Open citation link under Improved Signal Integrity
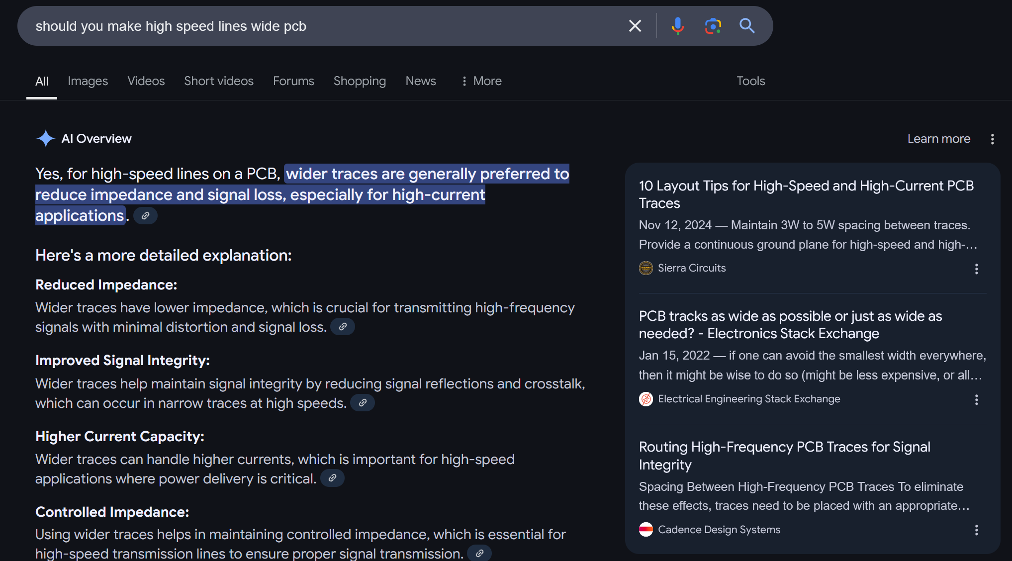Viewport: 1012px width, 561px height. [x=363, y=403]
